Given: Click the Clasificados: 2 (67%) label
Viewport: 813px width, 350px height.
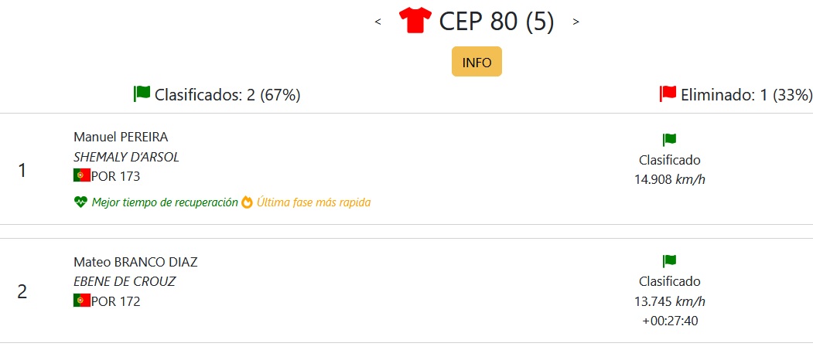Looking at the screenshot, I should [227, 95].
